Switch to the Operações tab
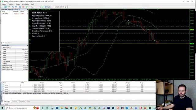Viewport: 196px width, 110px height. [22, 101]
